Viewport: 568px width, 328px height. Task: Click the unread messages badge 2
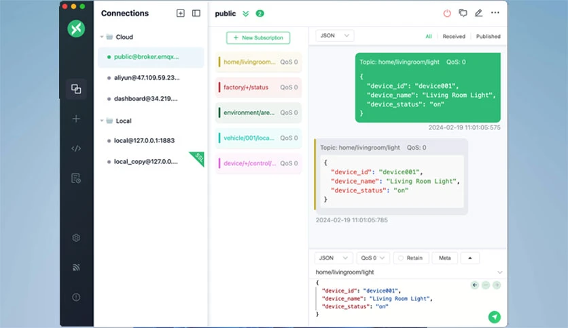[260, 14]
